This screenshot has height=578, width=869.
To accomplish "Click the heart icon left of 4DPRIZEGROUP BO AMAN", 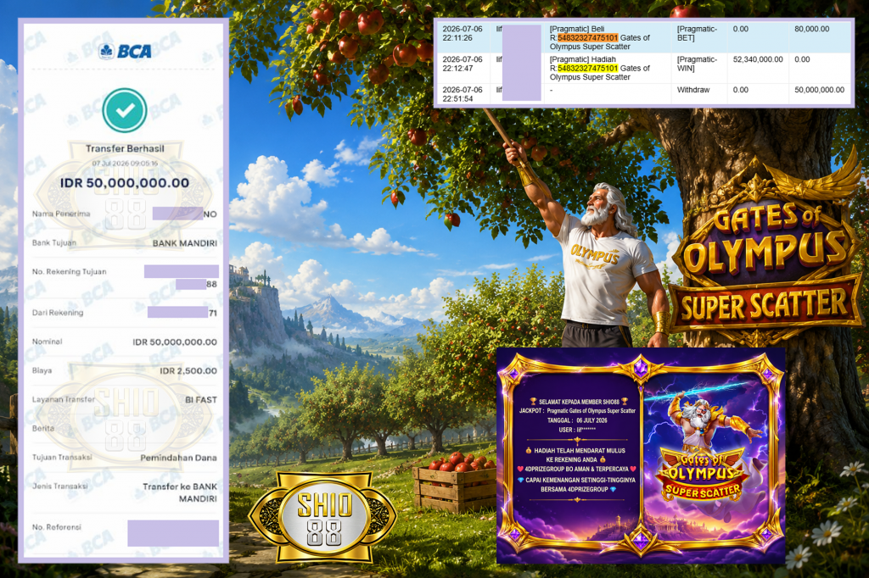I will point(520,469).
